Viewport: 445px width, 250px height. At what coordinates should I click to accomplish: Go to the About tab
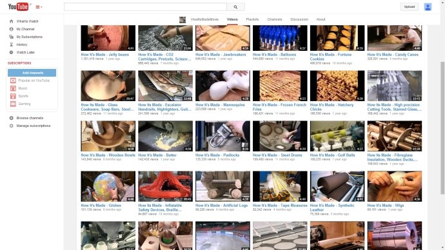[x=321, y=19]
